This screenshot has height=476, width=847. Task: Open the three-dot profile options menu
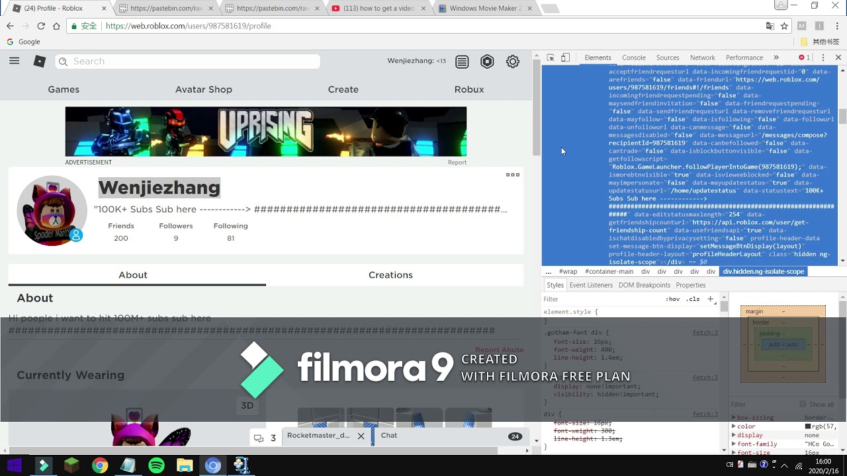513,175
